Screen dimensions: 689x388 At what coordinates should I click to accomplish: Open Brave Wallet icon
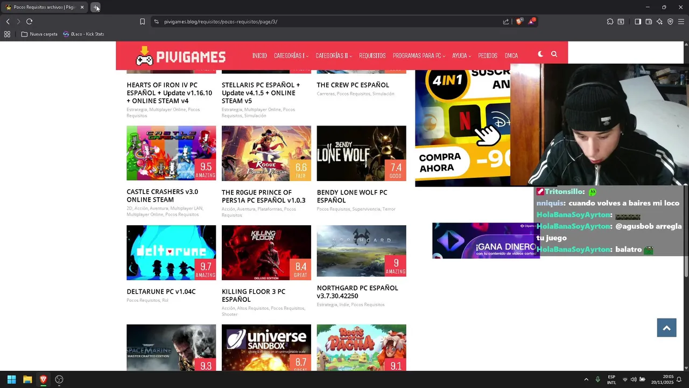pyautogui.click(x=649, y=22)
